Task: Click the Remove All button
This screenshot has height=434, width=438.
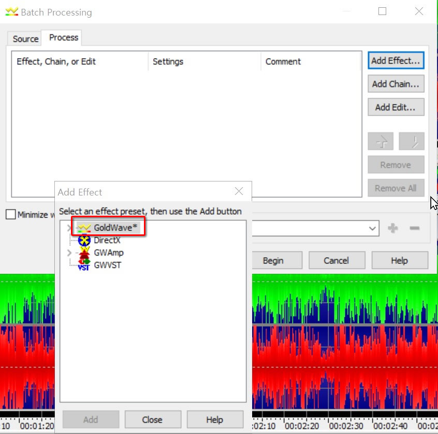Action: [x=396, y=188]
